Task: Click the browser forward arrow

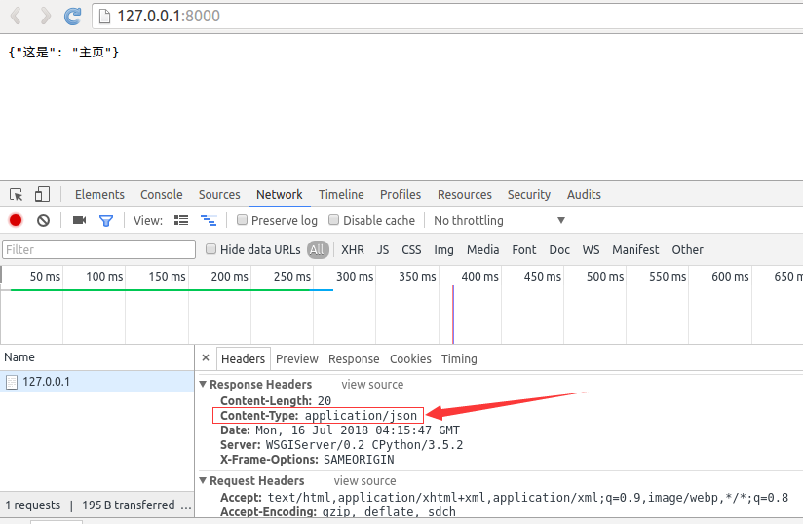Action: pos(46,16)
